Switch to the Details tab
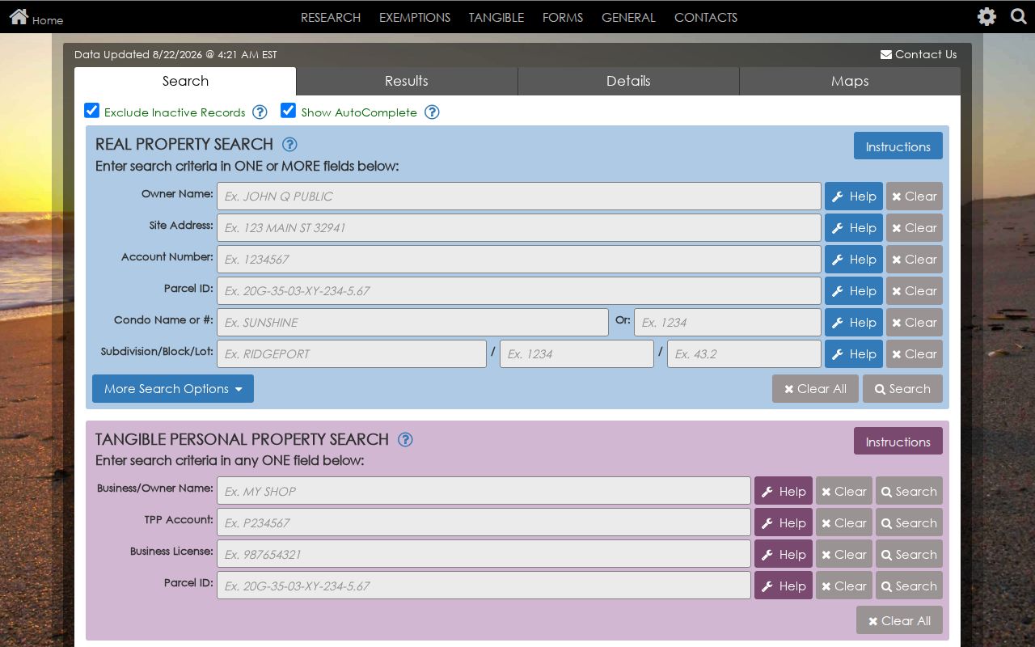Screen dimensions: 1035x647 click(628, 81)
